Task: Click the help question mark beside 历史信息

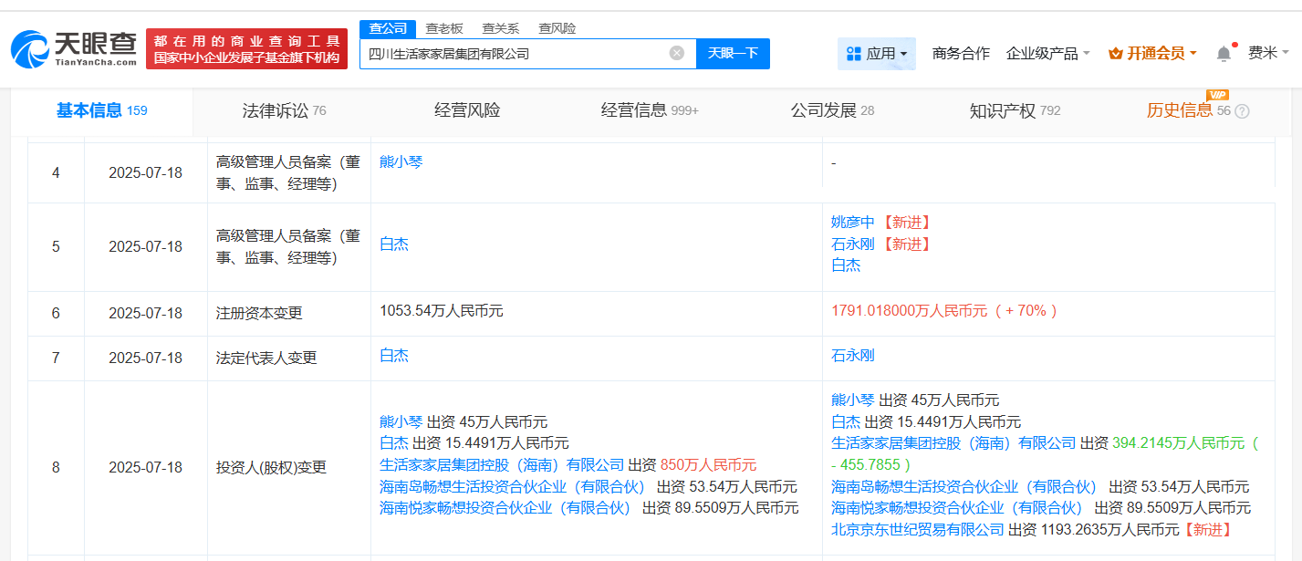Action: (x=1242, y=111)
